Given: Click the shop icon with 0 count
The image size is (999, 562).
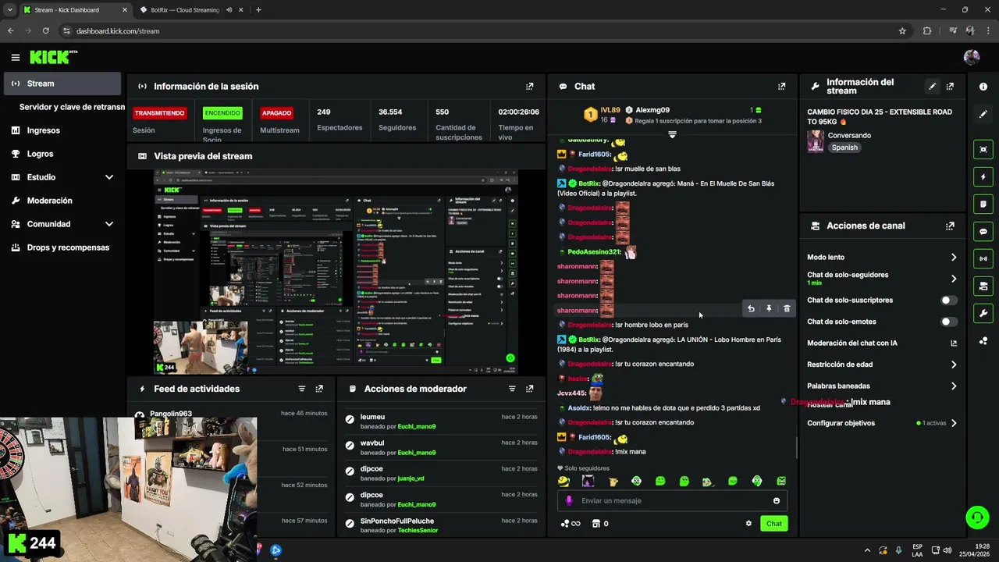Looking at the screenshot, I should (x=600, y=524).
